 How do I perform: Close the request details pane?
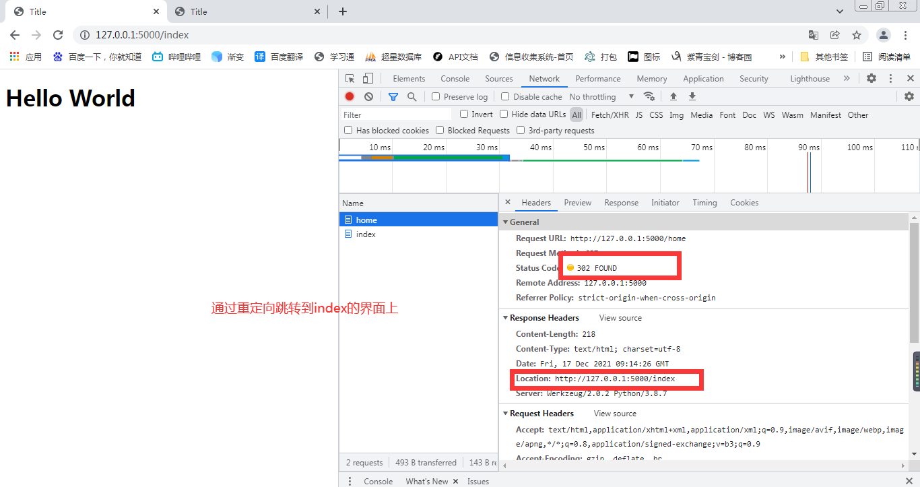coord(508,202)
